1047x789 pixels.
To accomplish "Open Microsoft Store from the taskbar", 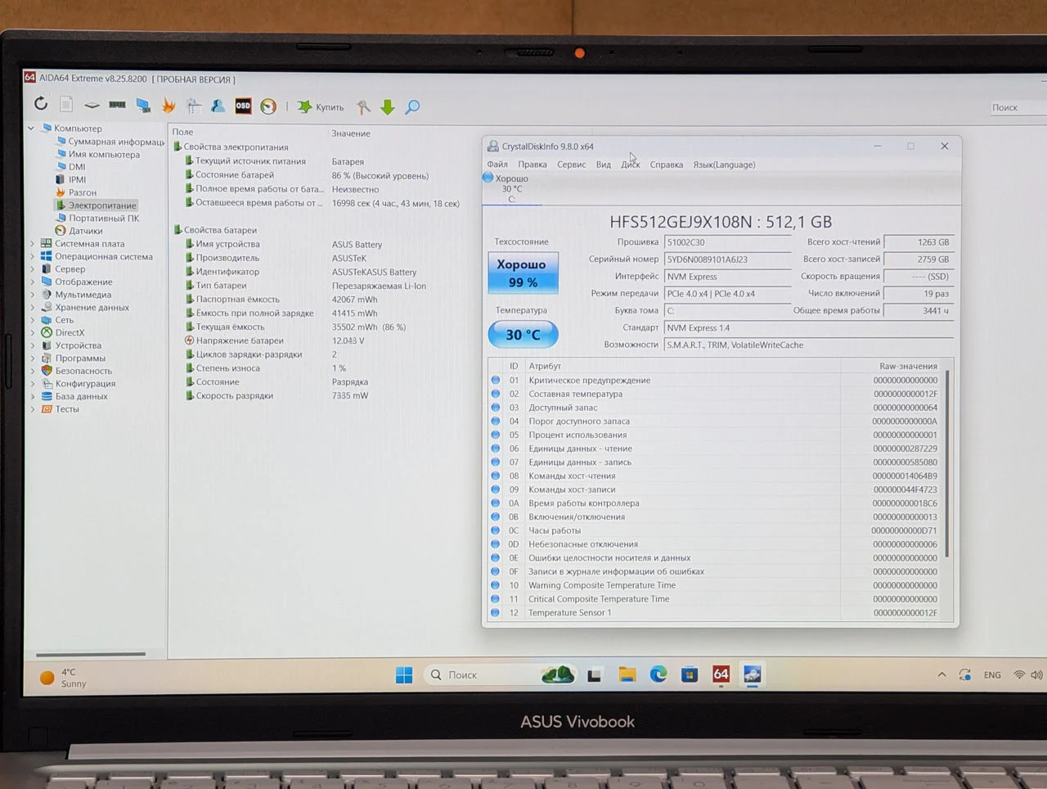I will click(x=690, y=674).
